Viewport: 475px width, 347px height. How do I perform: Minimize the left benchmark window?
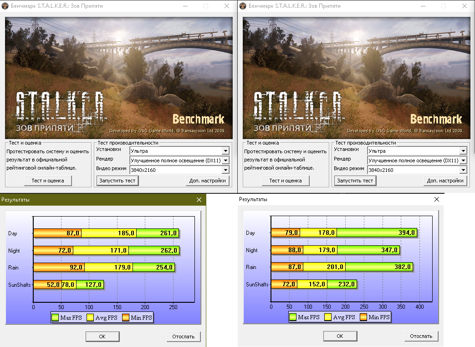[x=186, y=6]
